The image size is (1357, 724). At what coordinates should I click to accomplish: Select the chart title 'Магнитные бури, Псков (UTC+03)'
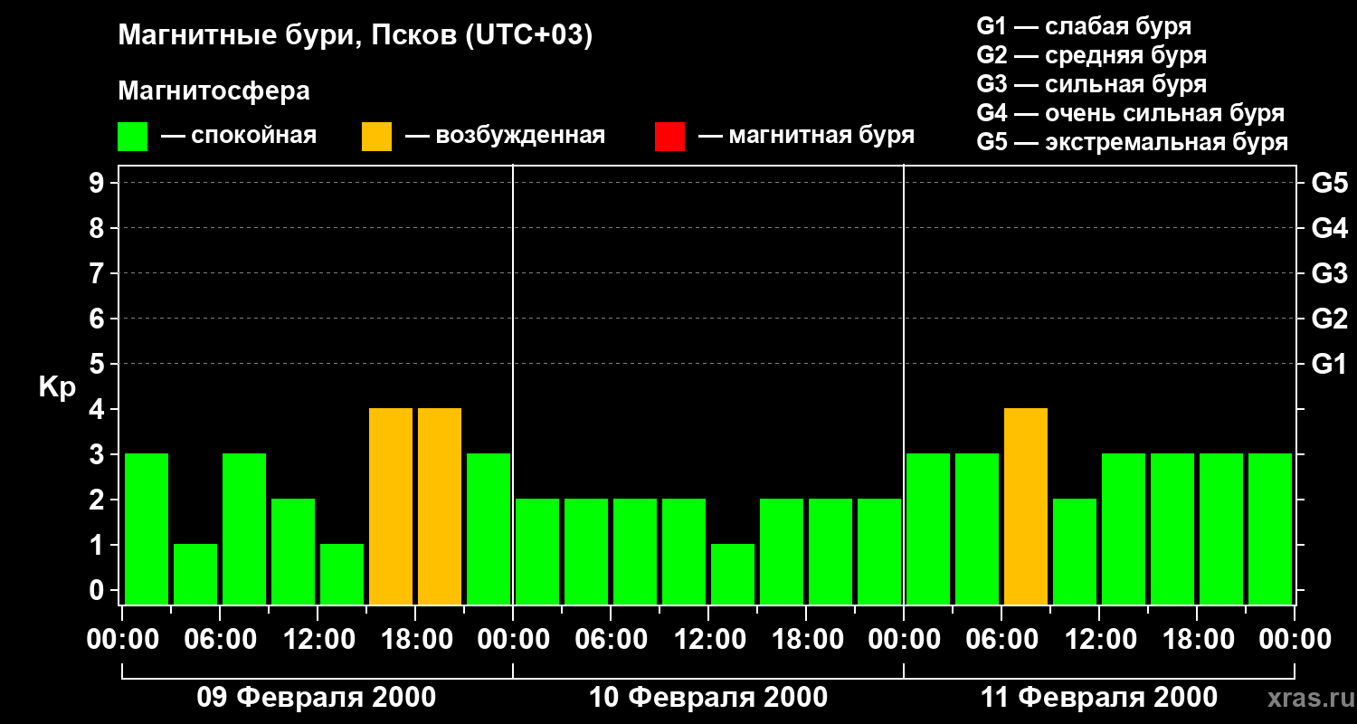pyautogui.click(x=356, y=37)
